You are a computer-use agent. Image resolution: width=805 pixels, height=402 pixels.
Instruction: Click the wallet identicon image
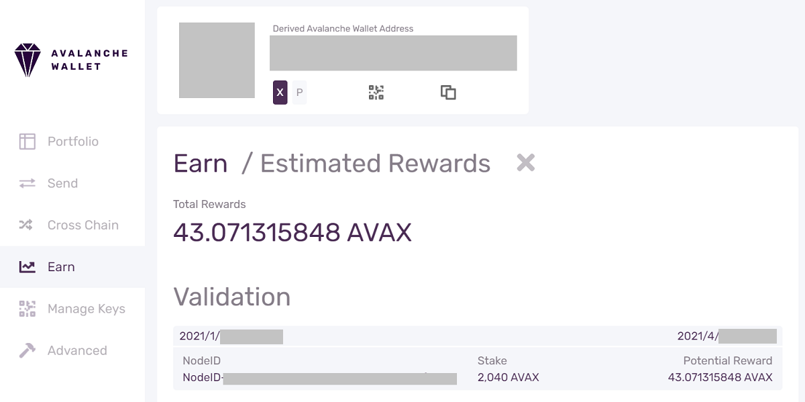[x=217, y=60]
